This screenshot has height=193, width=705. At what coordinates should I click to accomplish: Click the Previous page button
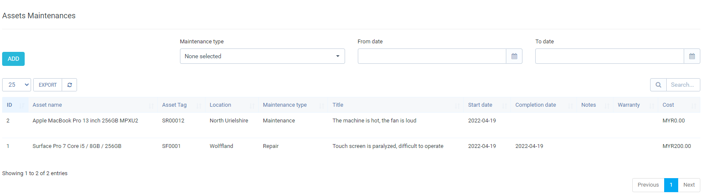tap(648, 185)
